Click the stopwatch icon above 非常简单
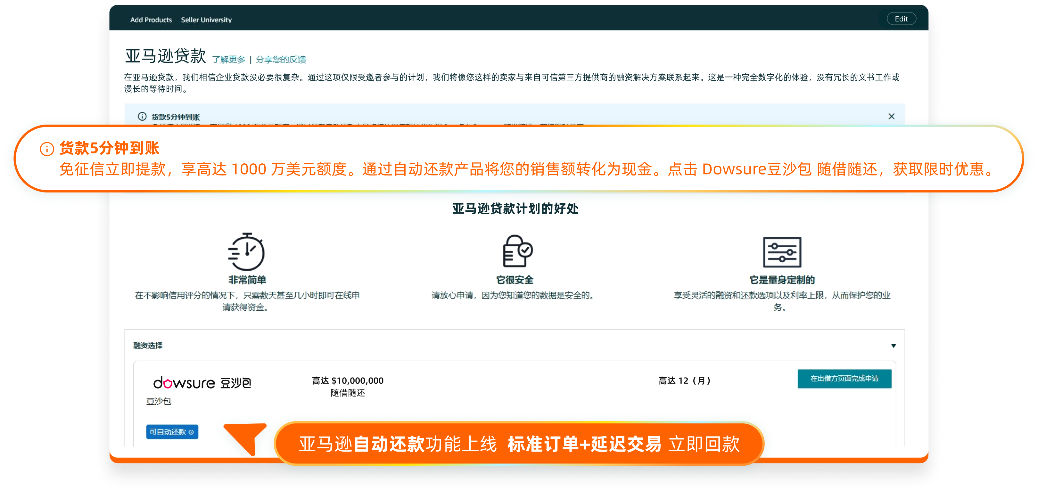Image resolution: width=1038 pixels, height=491 pixels. pos(246,252)
